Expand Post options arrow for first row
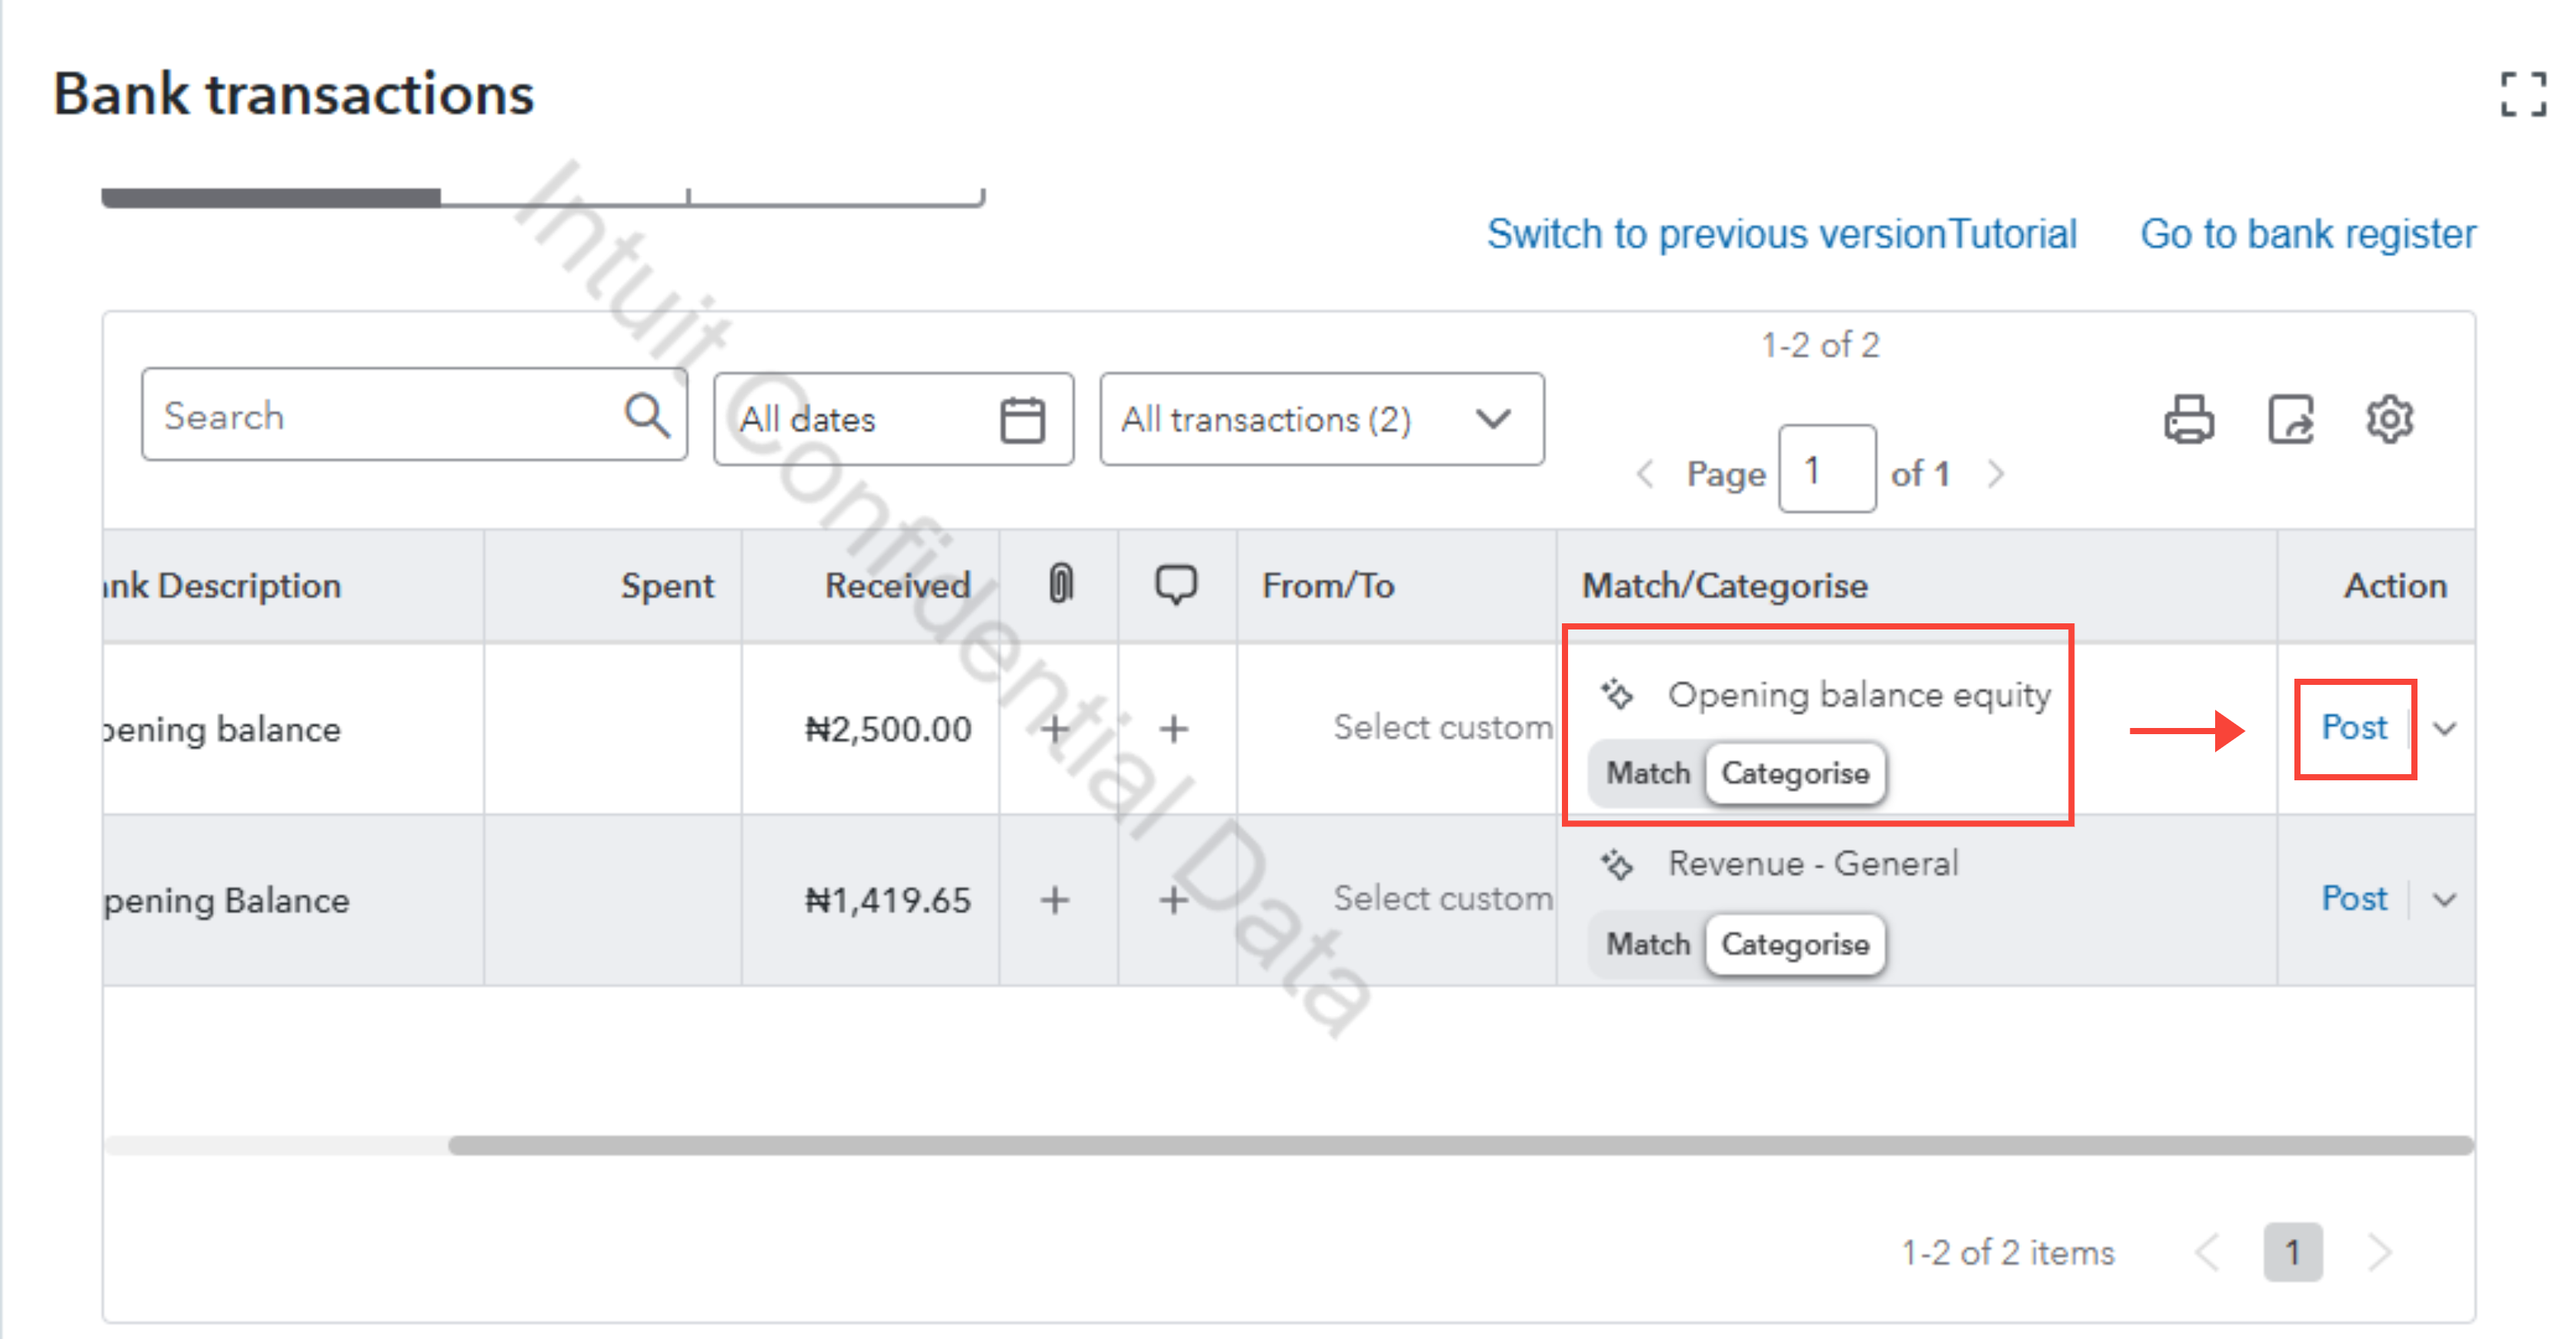Image resolution: width=2576 pixels, height=1339 pixels. coord(2445,729)
